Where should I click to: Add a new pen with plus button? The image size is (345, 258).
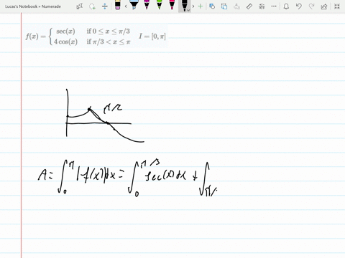(x=201, y=6)
